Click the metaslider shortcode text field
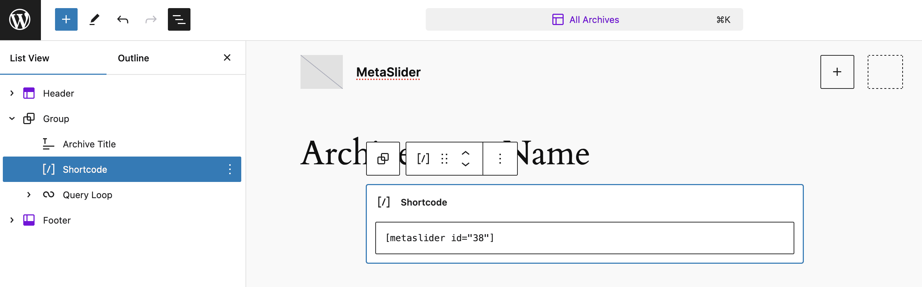 point(584,238)
